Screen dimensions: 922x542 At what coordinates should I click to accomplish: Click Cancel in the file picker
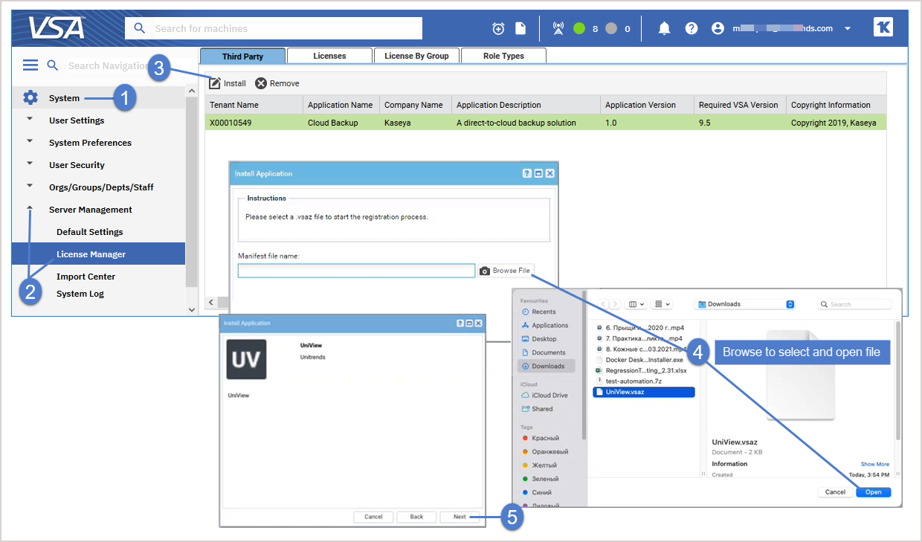point(835,492)
